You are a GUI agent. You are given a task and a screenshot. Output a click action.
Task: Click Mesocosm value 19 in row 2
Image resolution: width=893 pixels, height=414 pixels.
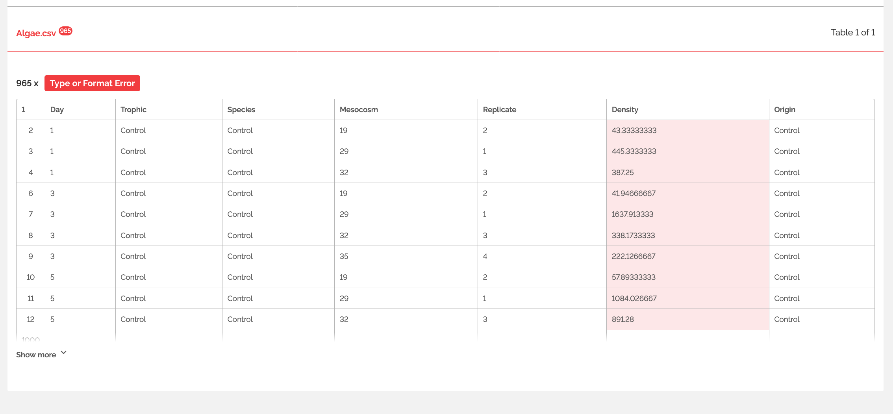pyautogui.click(x=406, y=131)
